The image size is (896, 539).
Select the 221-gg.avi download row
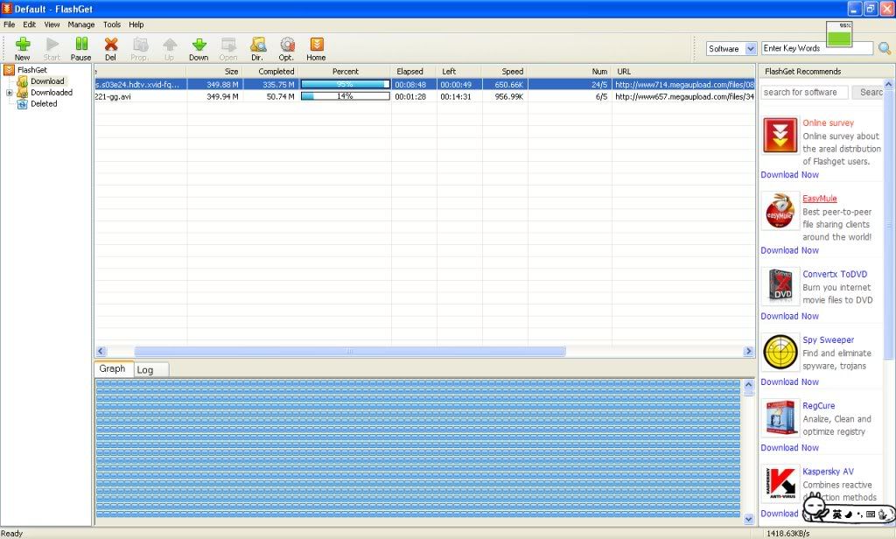424,96
